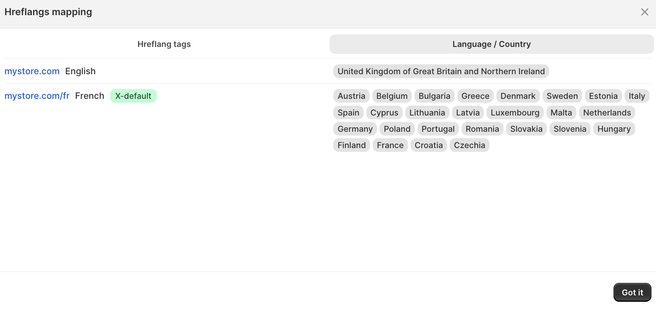Select the Italy country chip

point(637,96)
